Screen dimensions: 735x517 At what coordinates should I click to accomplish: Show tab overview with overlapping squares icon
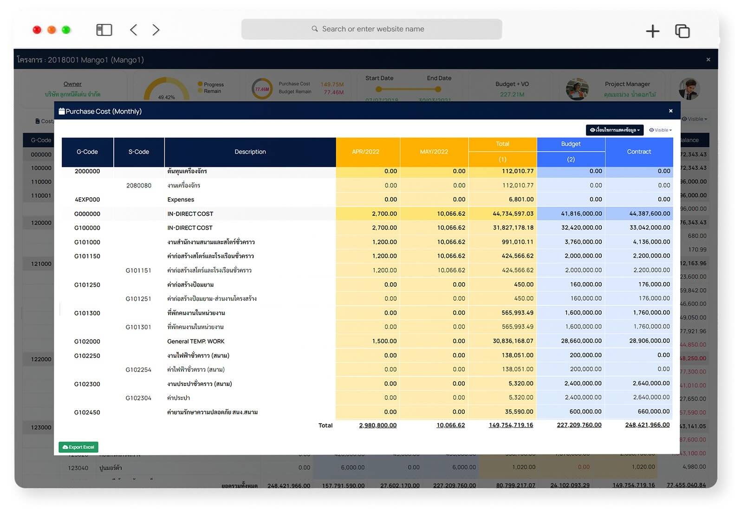pos(682,31)
